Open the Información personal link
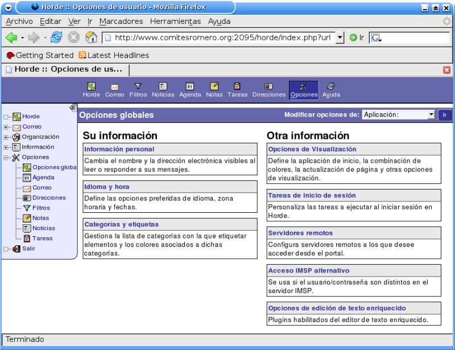This screenshot has width=455, height=350. 116,149
